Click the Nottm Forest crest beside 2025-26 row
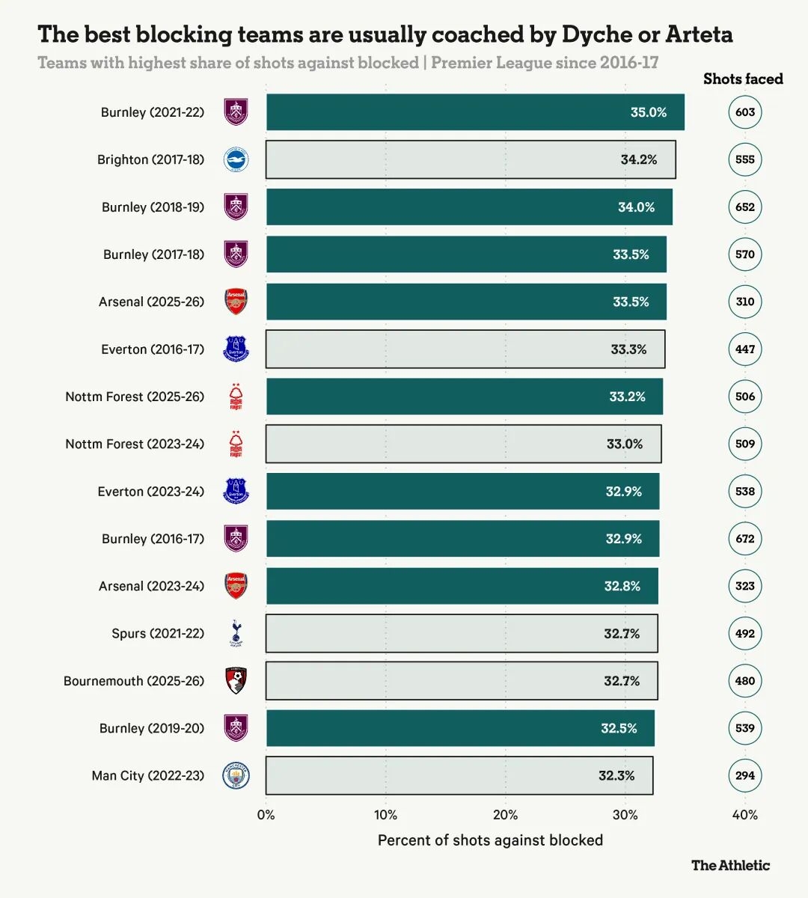Viewport: 808px width, 898px height. pos(236,397)
